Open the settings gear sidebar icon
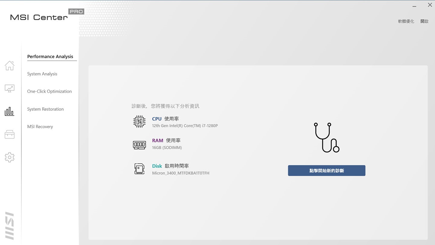The width and height of the screenshot is (435, 245). 9,157
